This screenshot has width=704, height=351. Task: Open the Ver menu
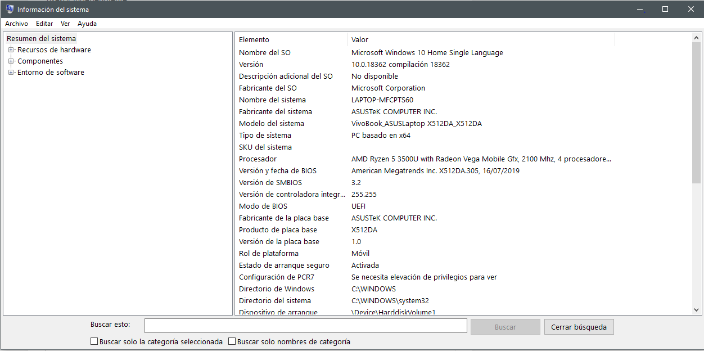click(65, 24)
